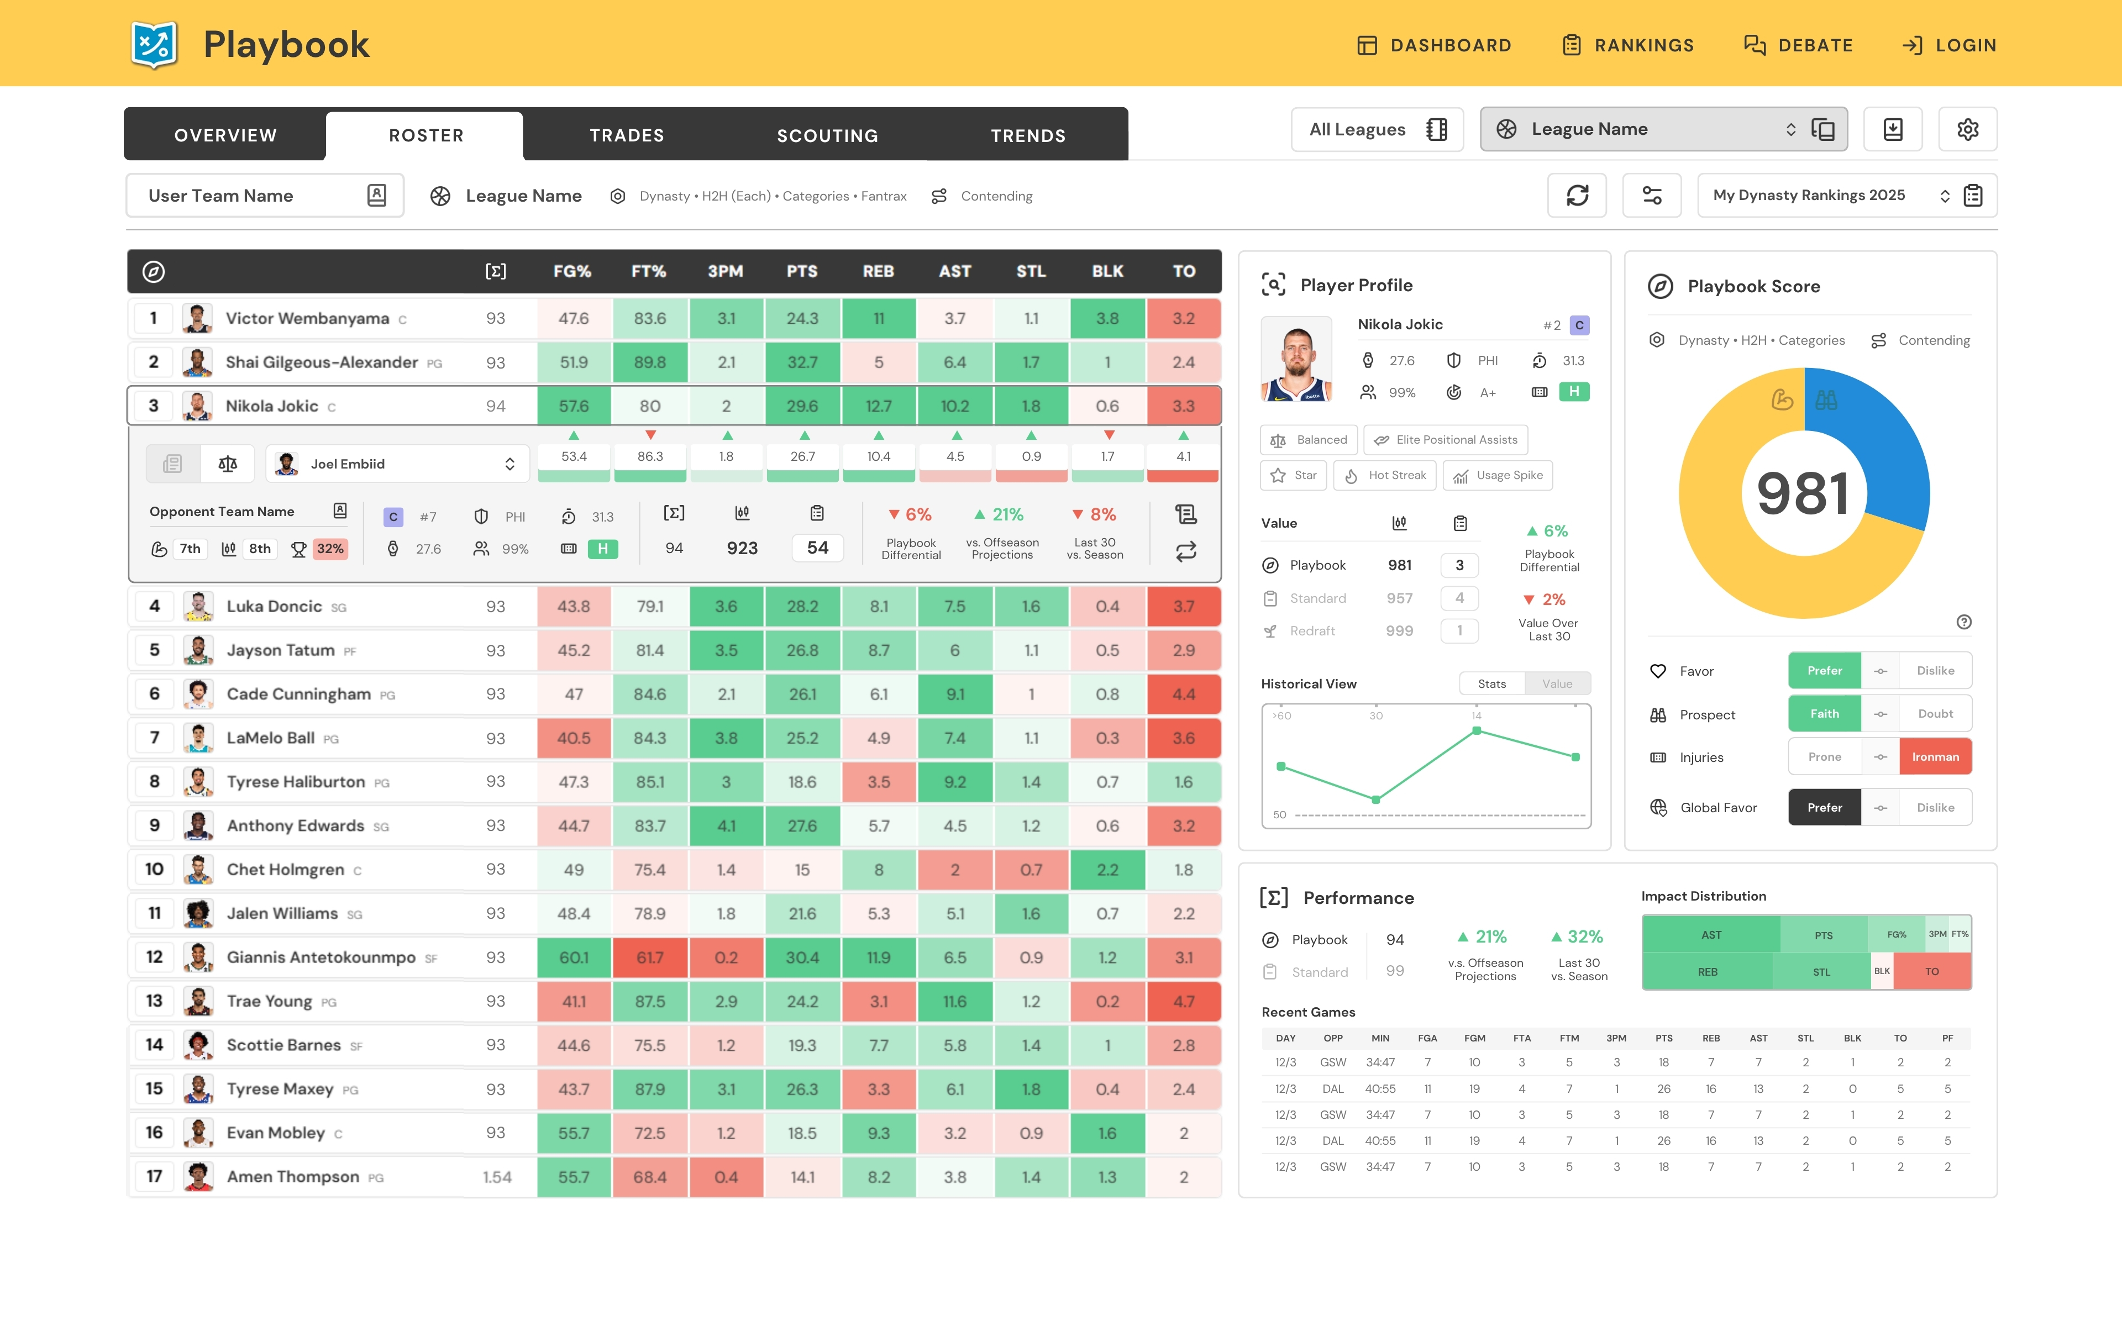Select the balance scale compare icon
Viewport: 2122px width, 1326px height.
click(x=228, y=464)
